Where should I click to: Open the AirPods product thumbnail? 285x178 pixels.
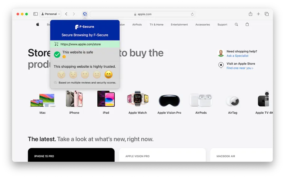201,100
